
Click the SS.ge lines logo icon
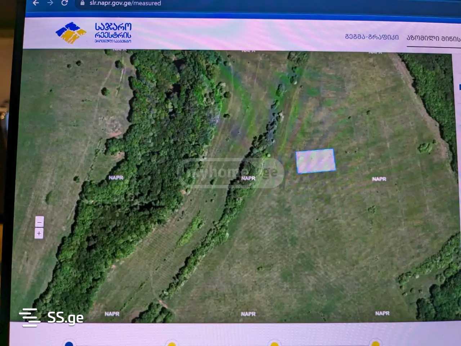pos(30,318)
